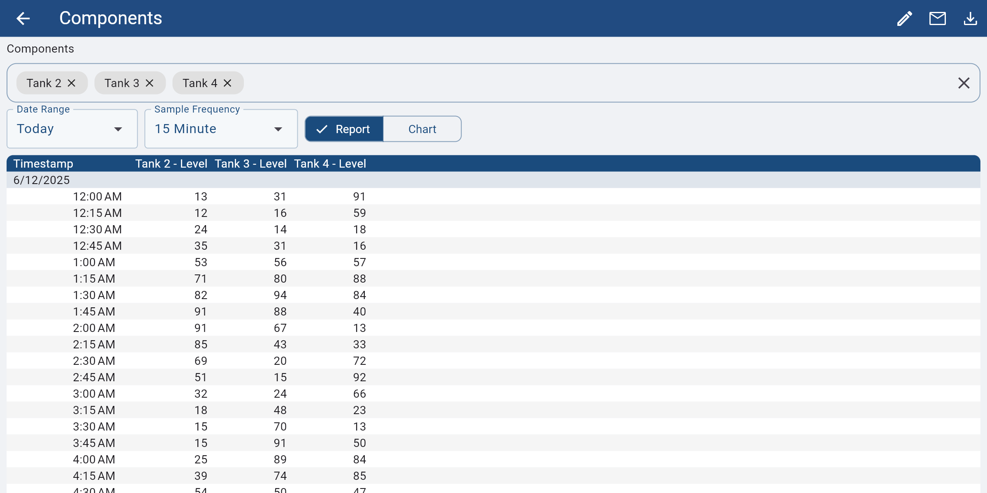
Task: Select the Timestamp column header
Action: [43, 164]
